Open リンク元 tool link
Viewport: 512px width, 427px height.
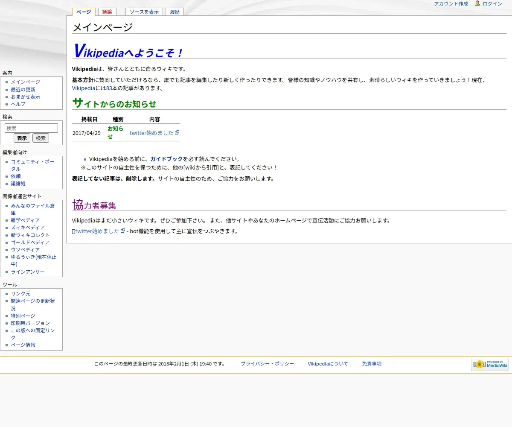[21, 294]
